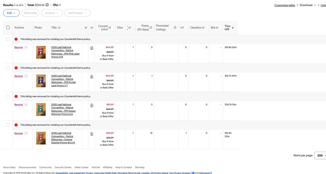Open the Orange Sparkle Promo #d 2/4 title
Screen dimensions: 326x174
coord(63,138)
